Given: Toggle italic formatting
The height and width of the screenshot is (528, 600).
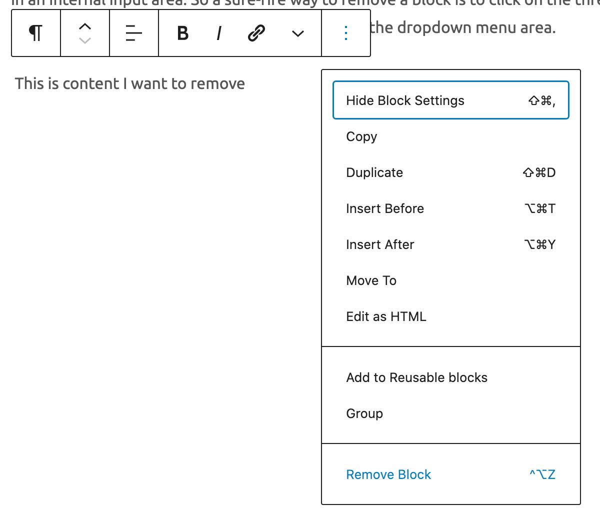Looking at the screenshot, I should [x=219, y=33].
